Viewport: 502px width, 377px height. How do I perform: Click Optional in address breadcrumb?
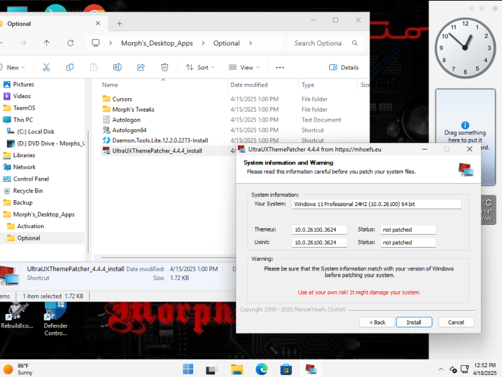226,43
